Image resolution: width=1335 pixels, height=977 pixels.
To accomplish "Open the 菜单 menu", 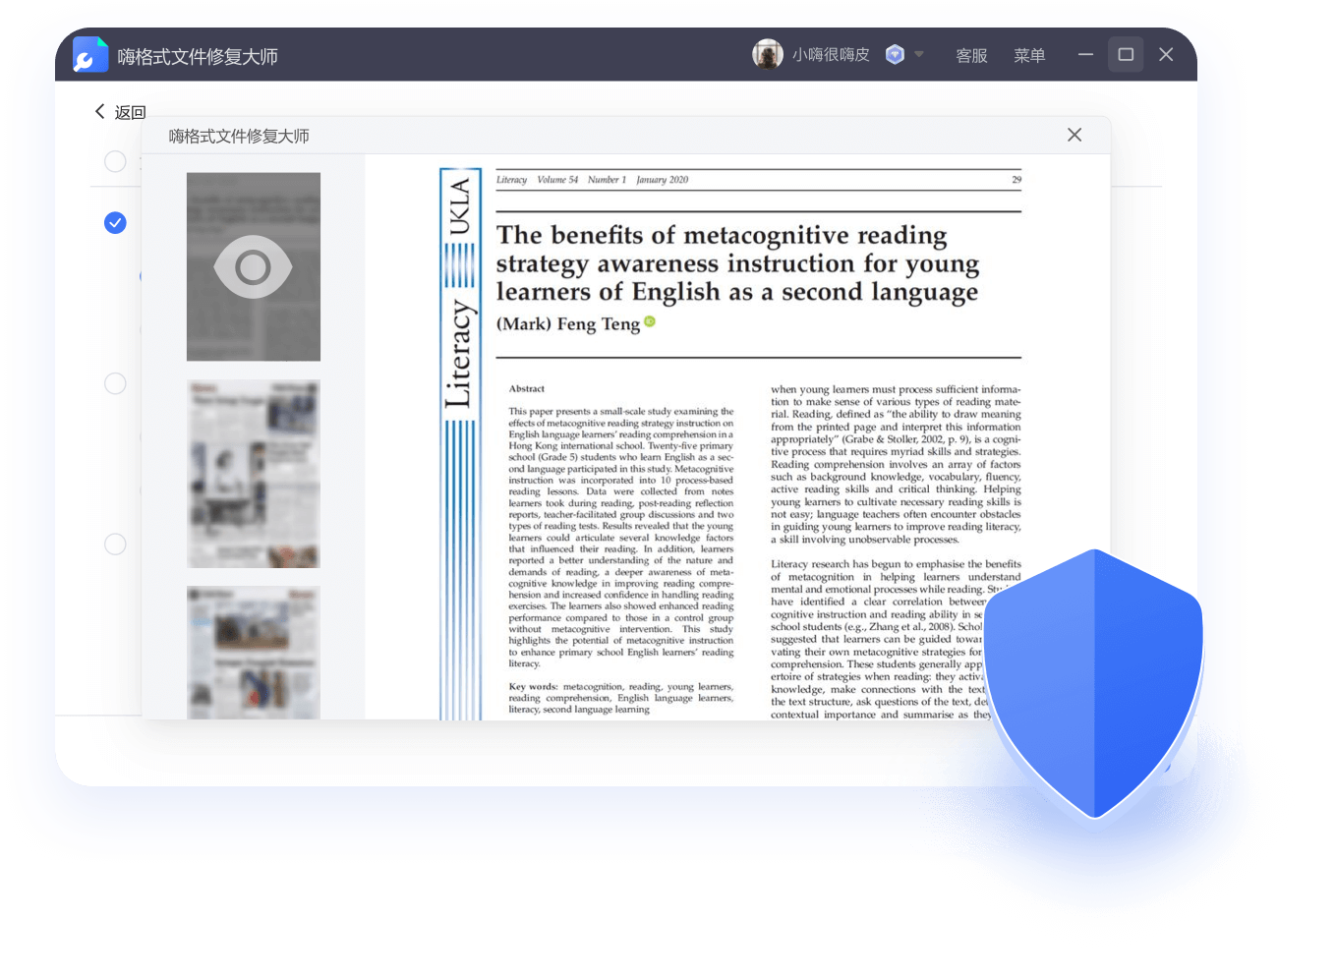I will (x=1029, y=55).
